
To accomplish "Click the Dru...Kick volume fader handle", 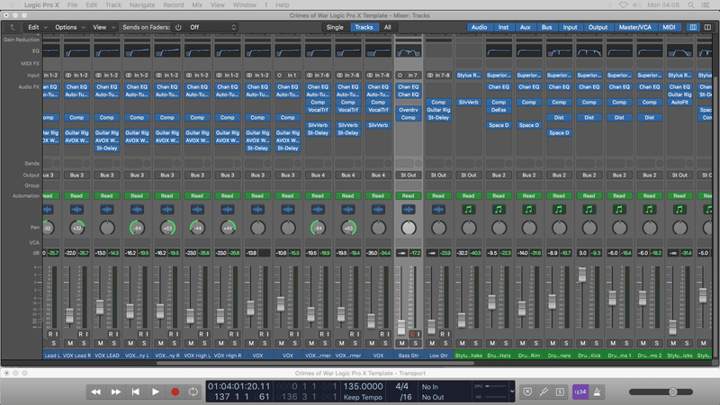I will (582, 274).
